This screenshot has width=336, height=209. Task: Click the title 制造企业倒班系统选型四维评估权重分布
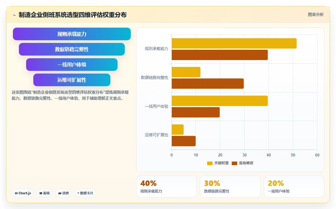[x=73, y=15]
